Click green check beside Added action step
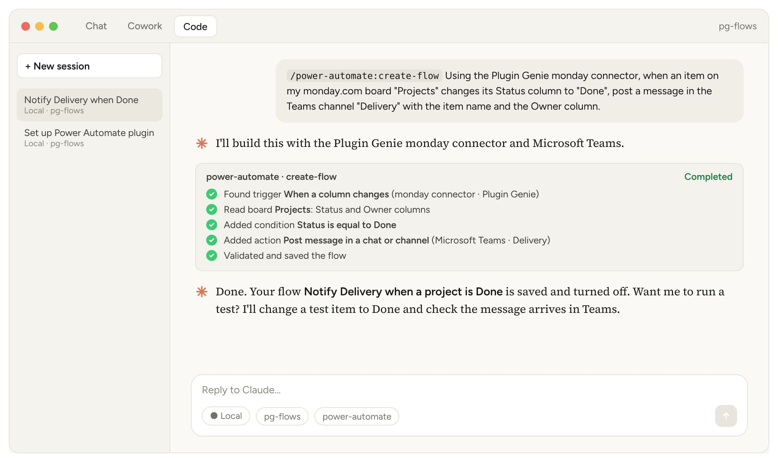This screenshot has width=778, height=462. tap(212, 240)
